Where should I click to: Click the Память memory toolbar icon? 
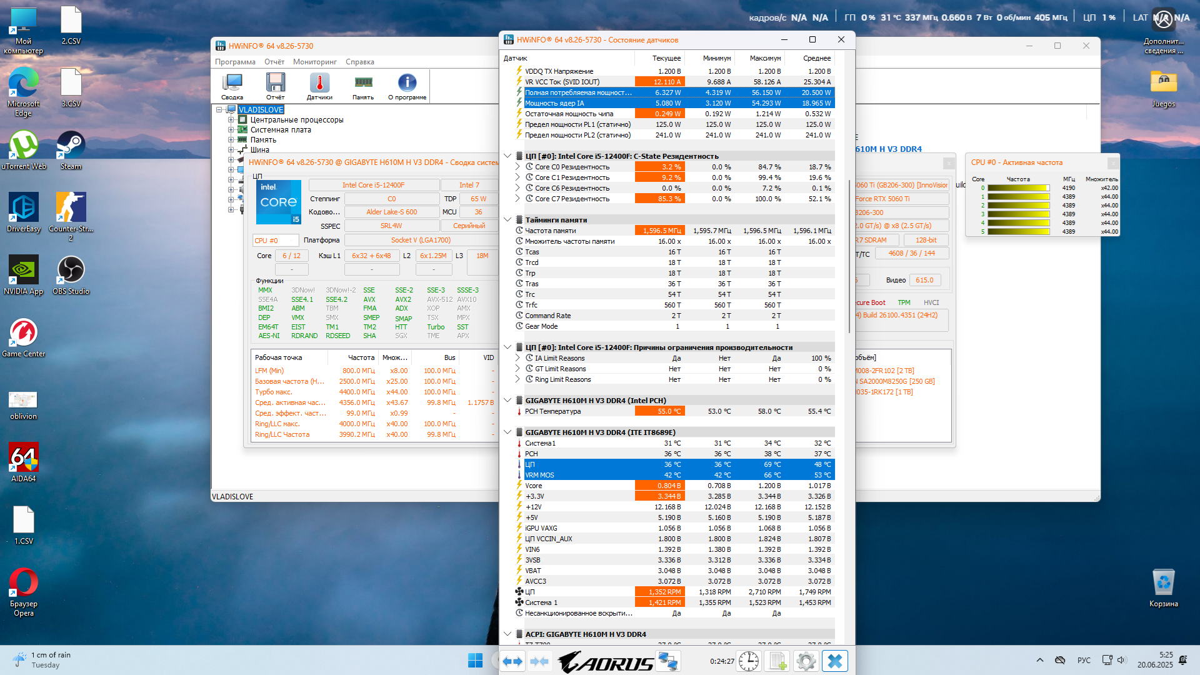pos(363,86)
